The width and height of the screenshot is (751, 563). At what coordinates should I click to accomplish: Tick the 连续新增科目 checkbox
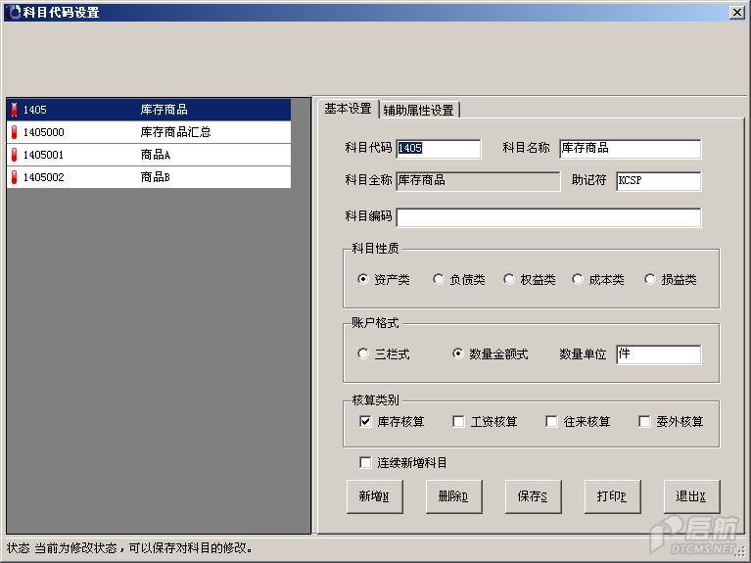(365, 463)
